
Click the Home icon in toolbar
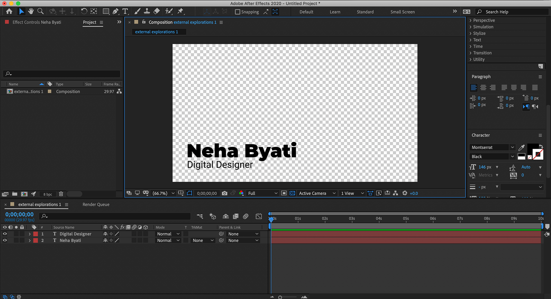click(9, 11)
